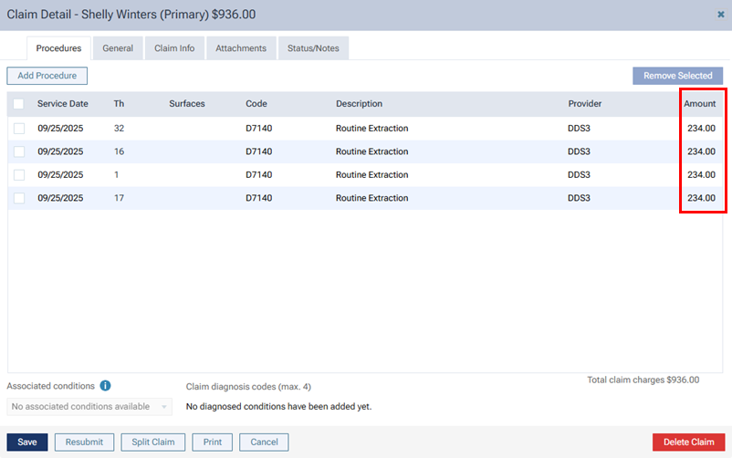
Task: Click the info icon beside Associated conditions
Action: [106, 386]
